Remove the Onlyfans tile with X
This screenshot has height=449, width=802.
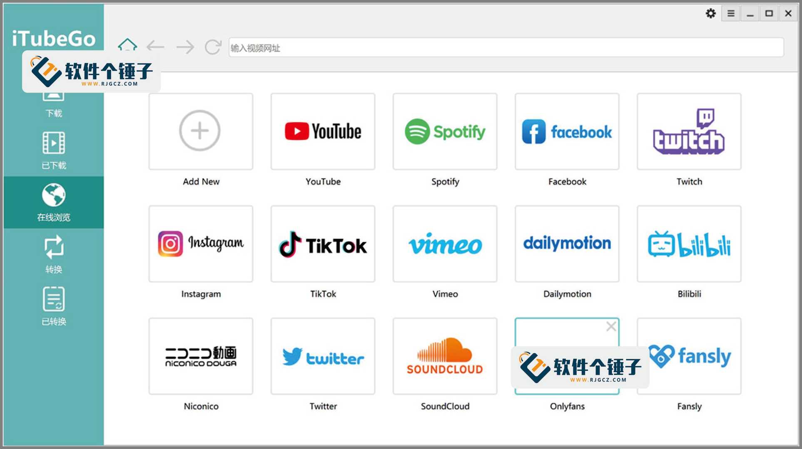pos(611,326)
